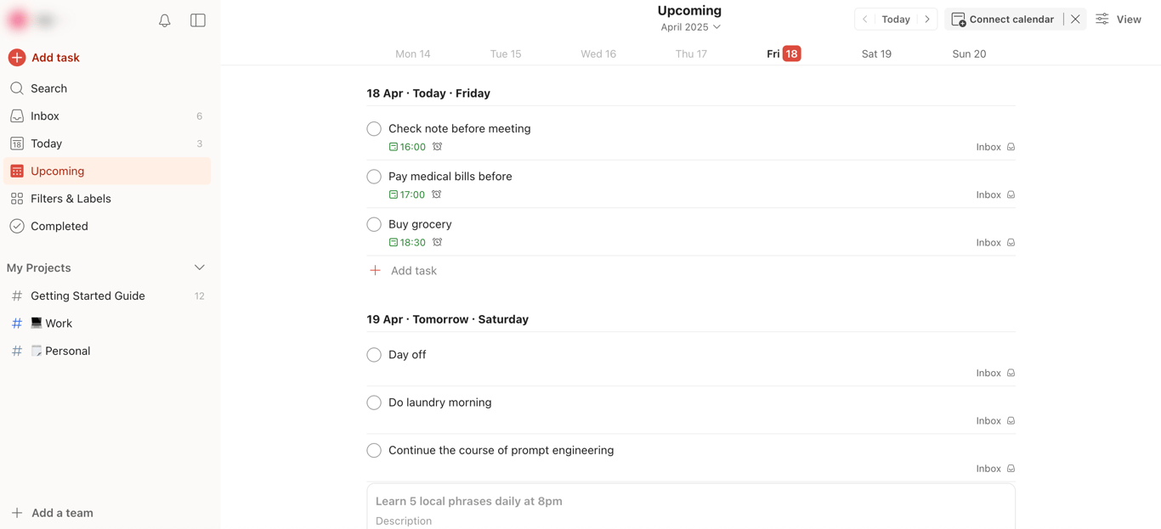Screen dimensions: 1161x529
Task: Open the notifications bell
Action: [165, 20]
